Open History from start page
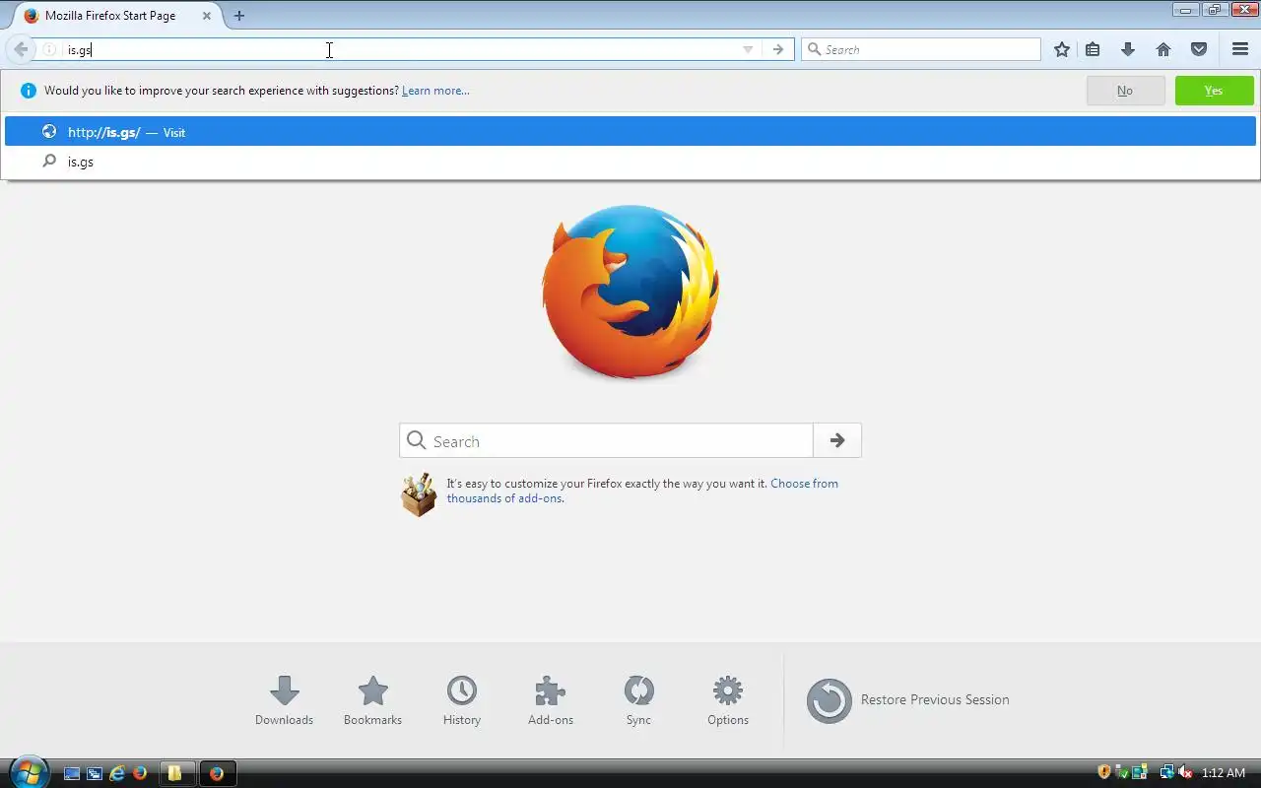This screenshot has width=1261, height=788. pyautogui.click(x=462, y=701)
